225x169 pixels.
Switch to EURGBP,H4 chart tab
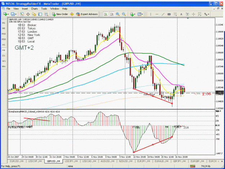click(197, 161)
